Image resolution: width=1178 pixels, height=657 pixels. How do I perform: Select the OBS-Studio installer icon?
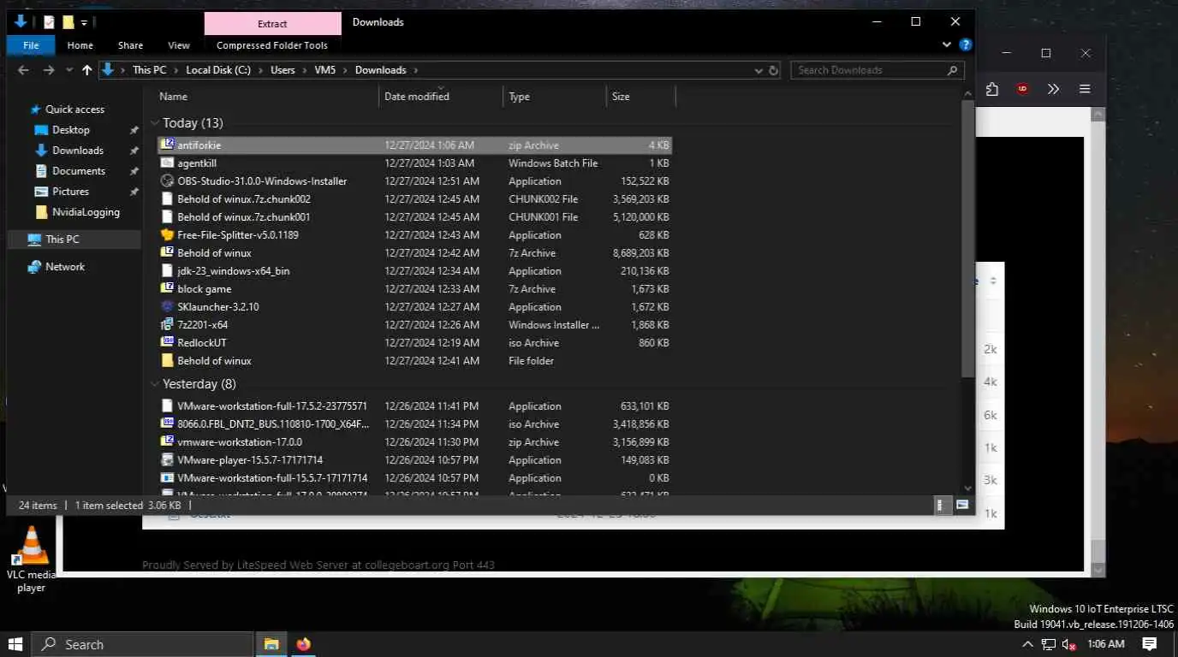168,181
